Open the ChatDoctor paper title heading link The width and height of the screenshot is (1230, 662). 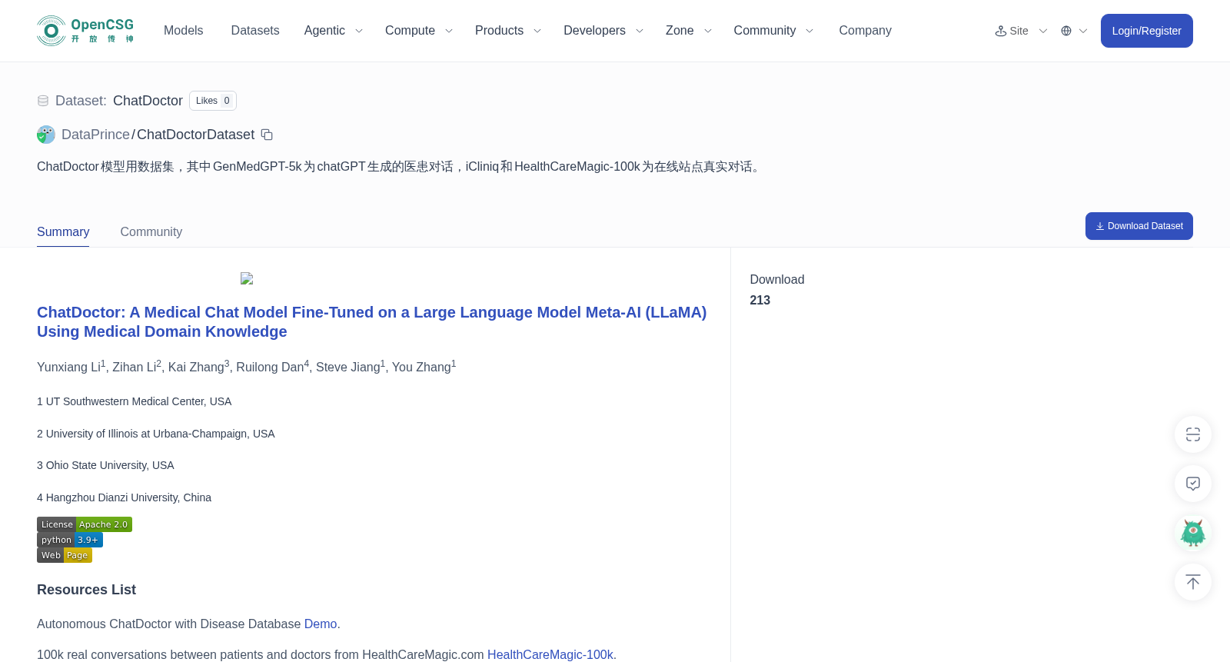(x=372, y=322)
